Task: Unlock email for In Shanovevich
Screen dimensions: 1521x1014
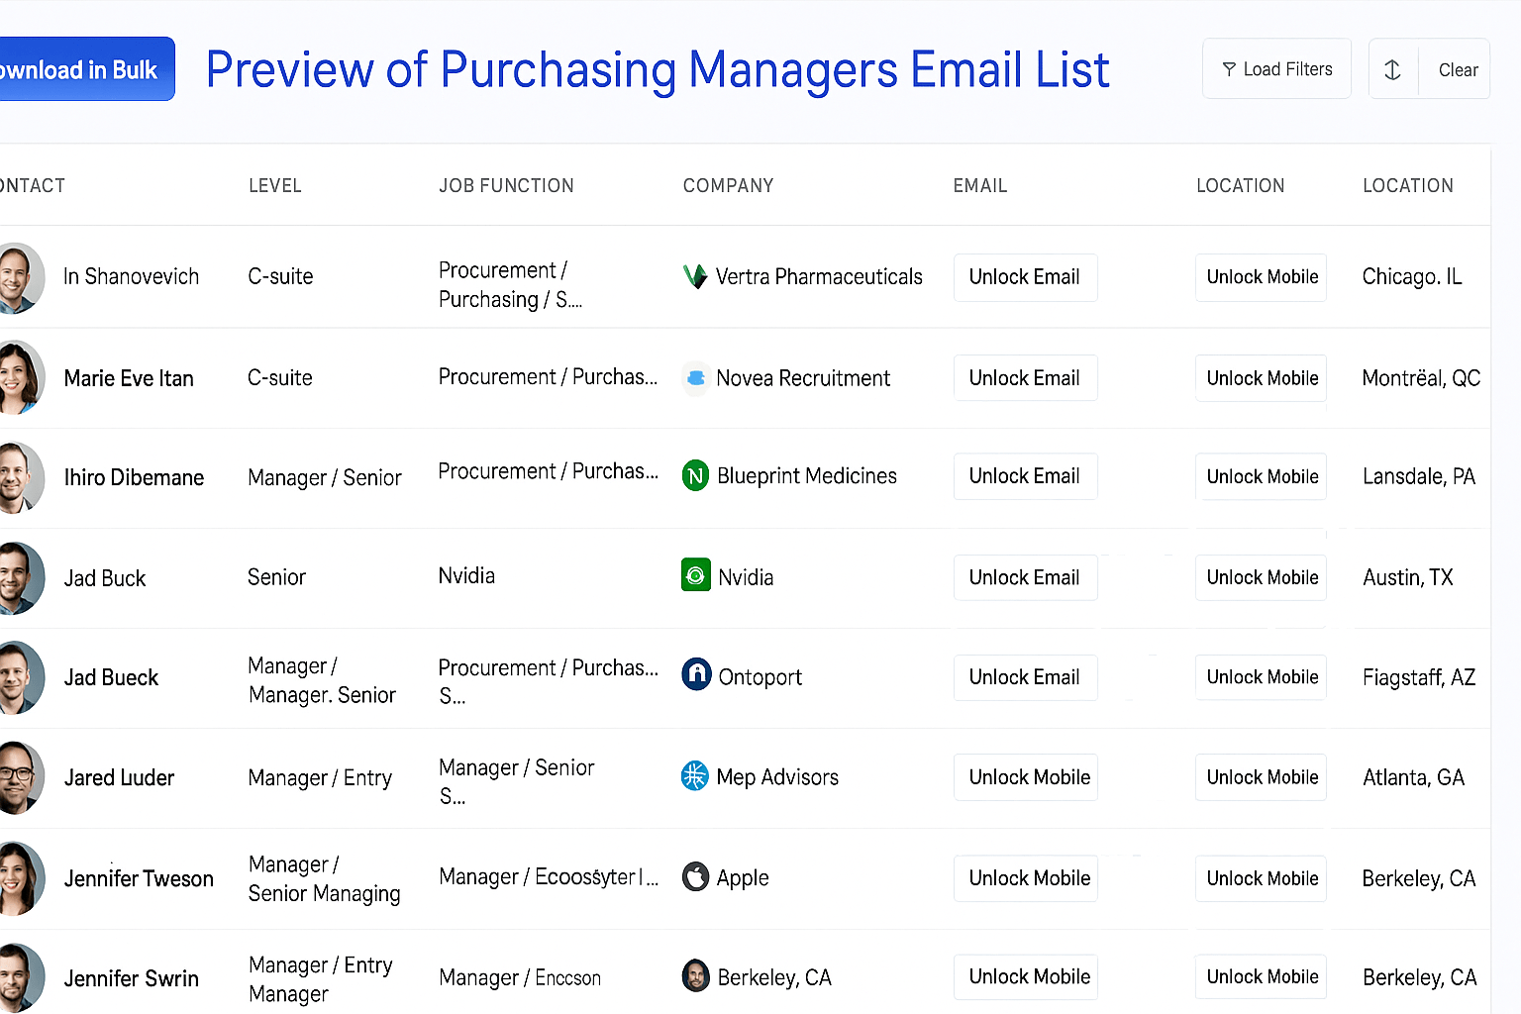Action: 1025,277
